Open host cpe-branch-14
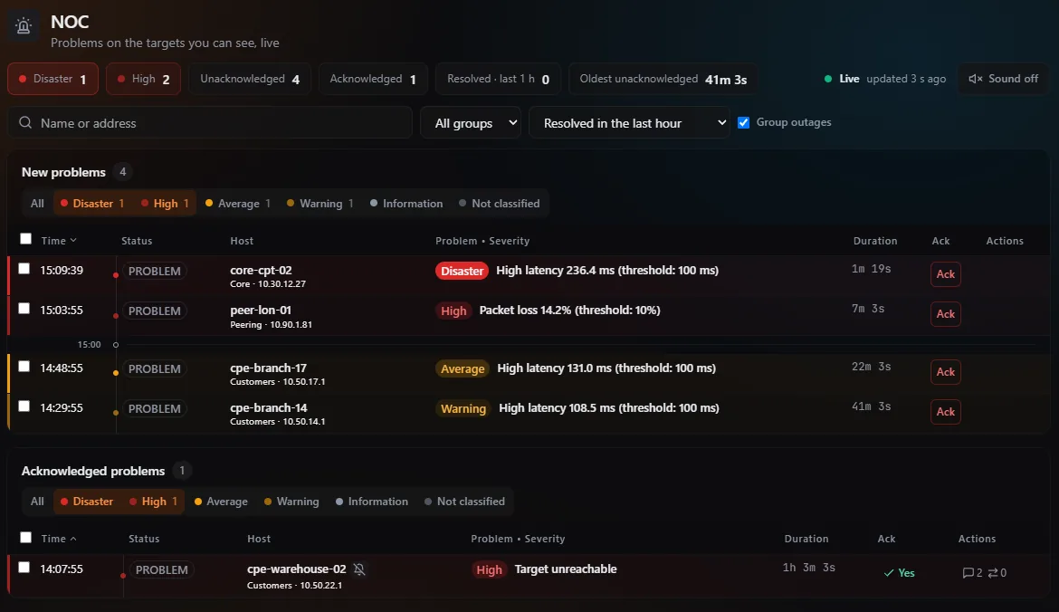Image resolution: width=1059 pixels, height=612 pixels. click(268, 408)
